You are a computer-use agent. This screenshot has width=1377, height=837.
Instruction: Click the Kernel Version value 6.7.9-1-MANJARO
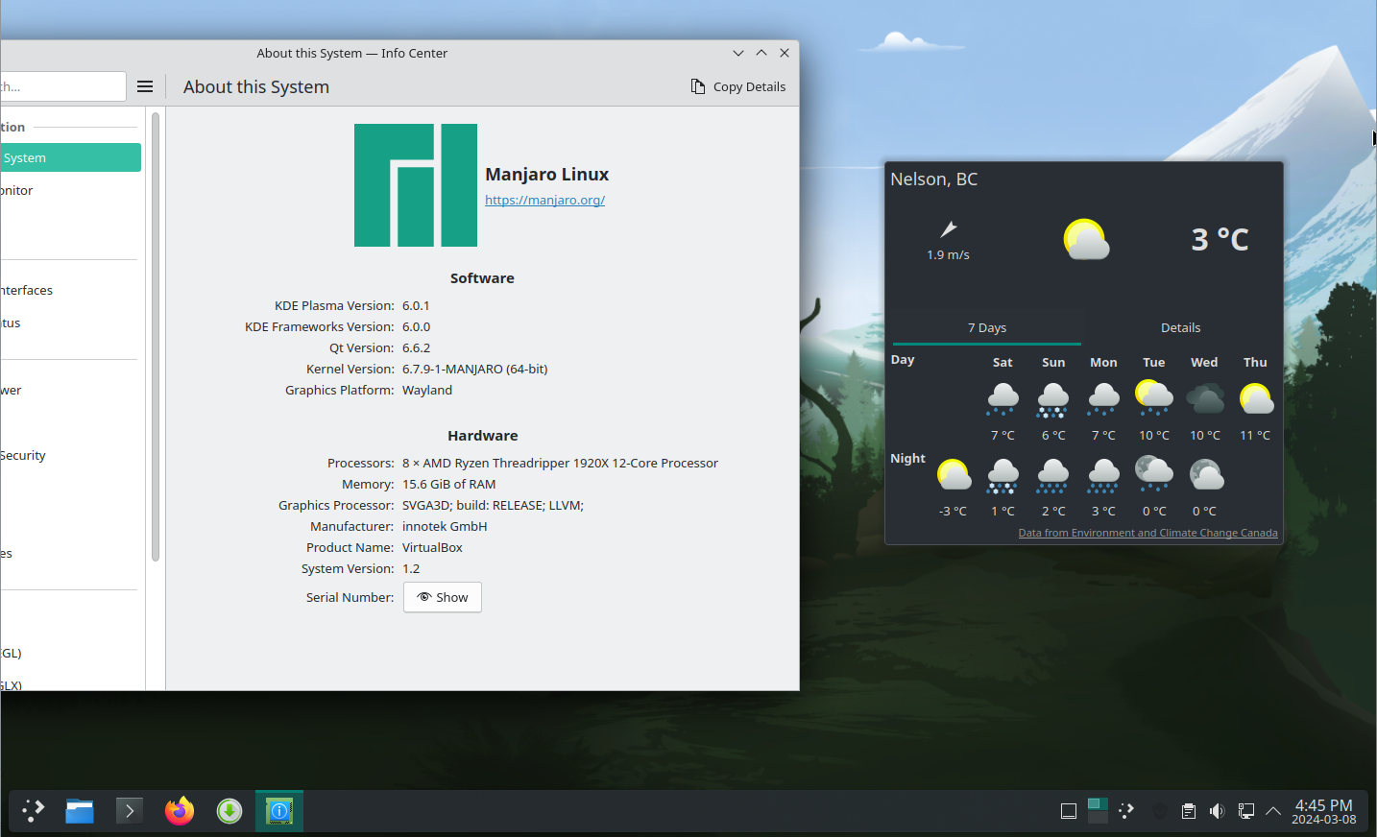(x=474, y=369)
